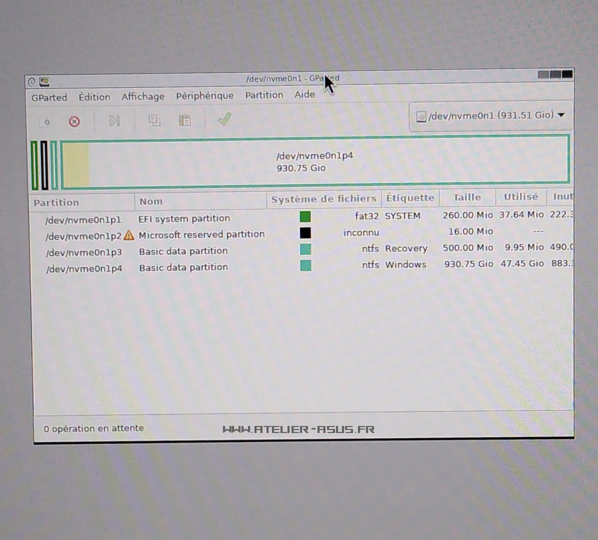Open the Aide menu

point(304,94)
